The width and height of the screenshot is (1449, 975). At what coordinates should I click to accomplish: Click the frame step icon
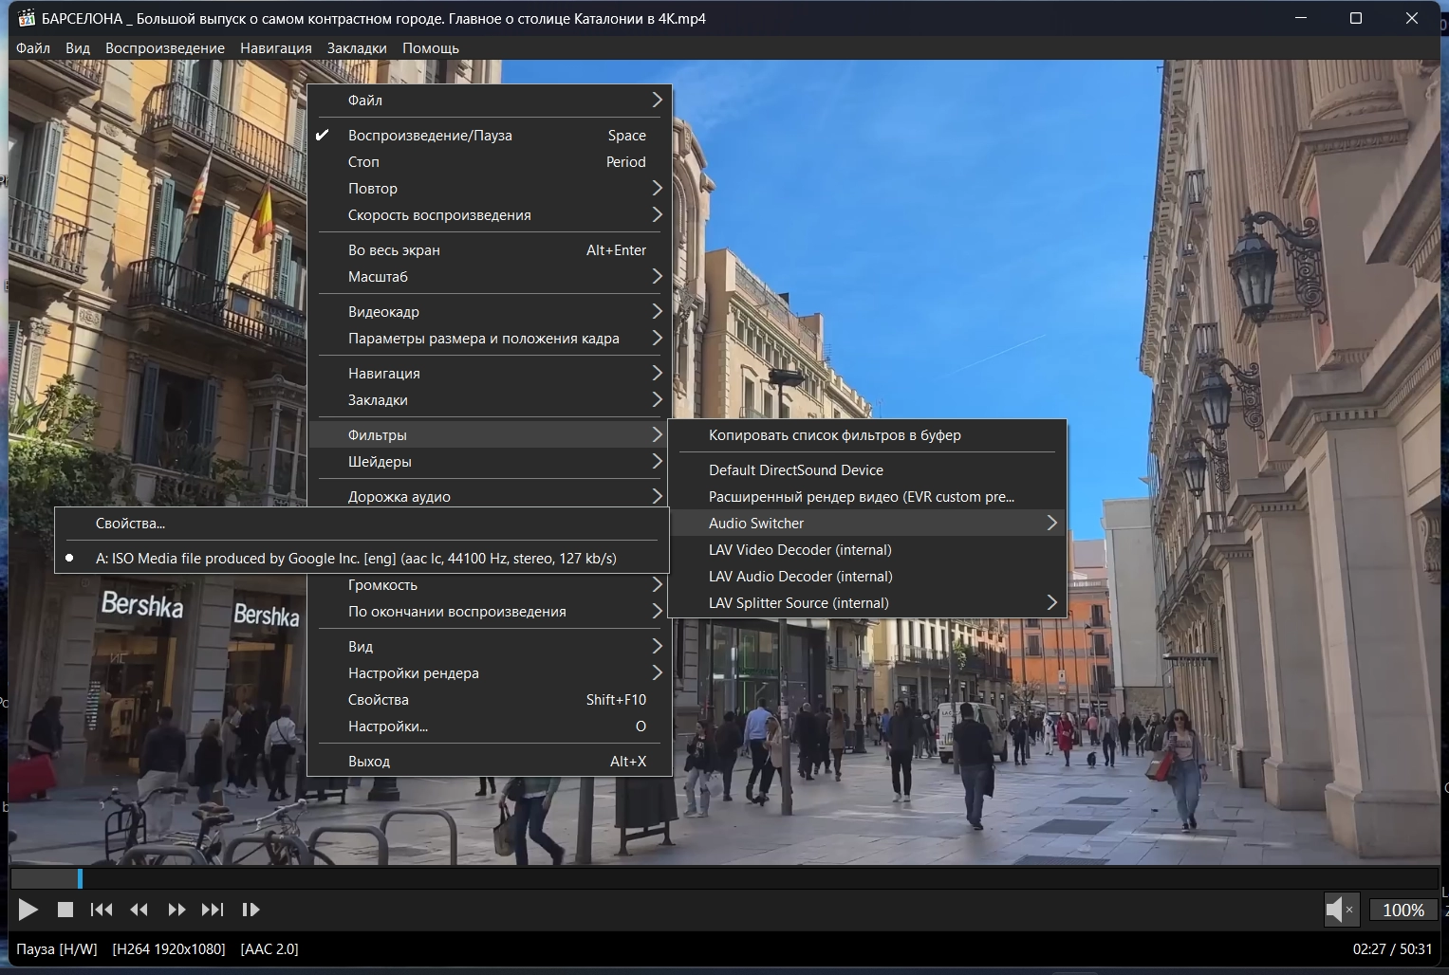251,910
